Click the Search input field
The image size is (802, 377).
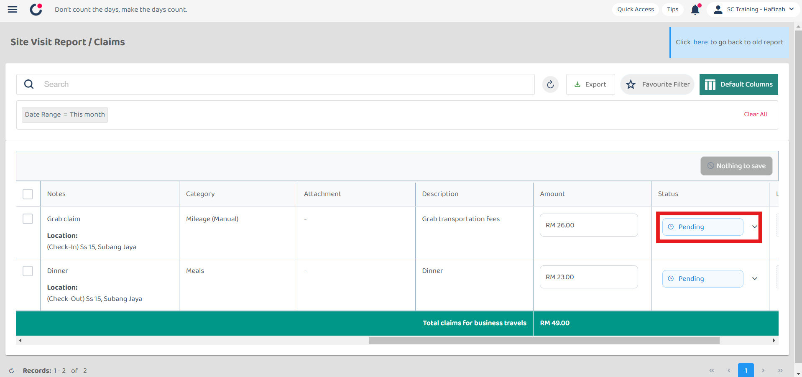coord(276,84)
